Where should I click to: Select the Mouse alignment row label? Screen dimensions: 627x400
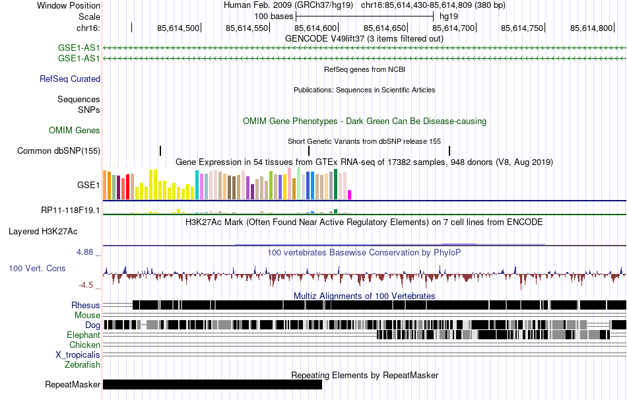click(87, 316)
